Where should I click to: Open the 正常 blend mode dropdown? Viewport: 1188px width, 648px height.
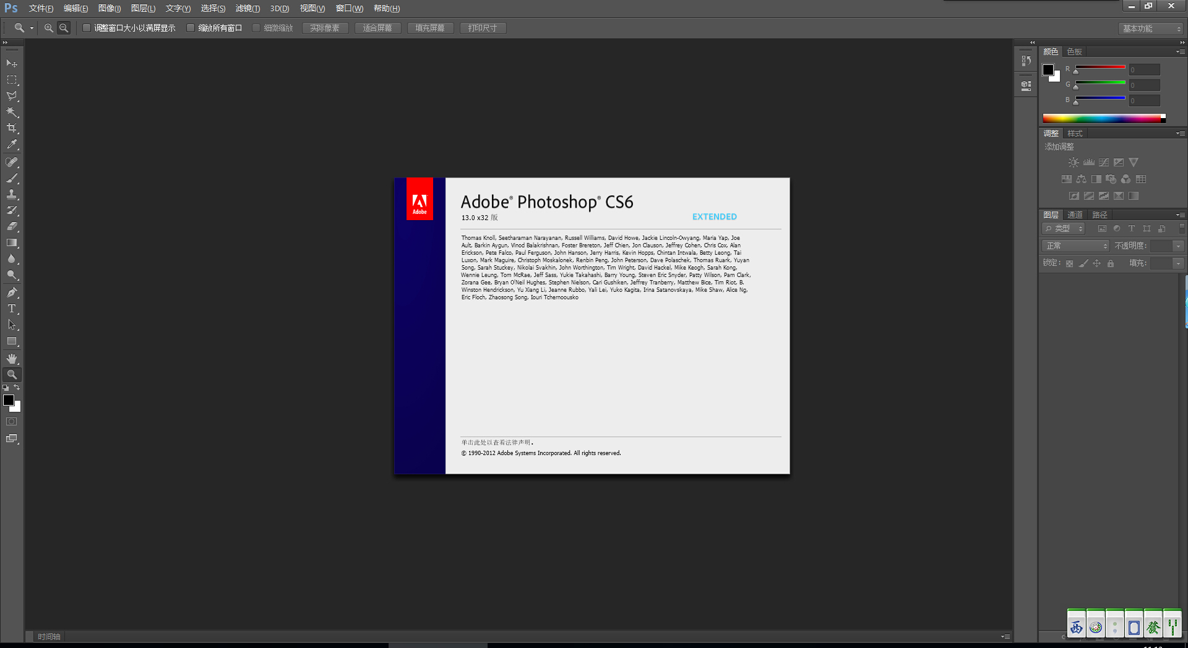point(1075,246)
